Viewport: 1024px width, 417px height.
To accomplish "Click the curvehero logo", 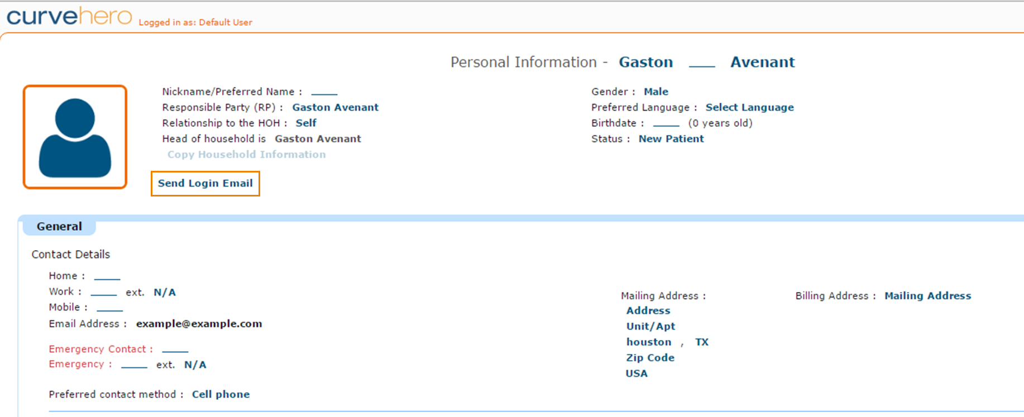I will (69, 16).
